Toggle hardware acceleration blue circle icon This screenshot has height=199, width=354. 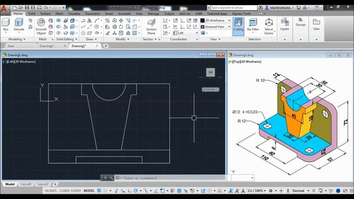coord(338,191)
